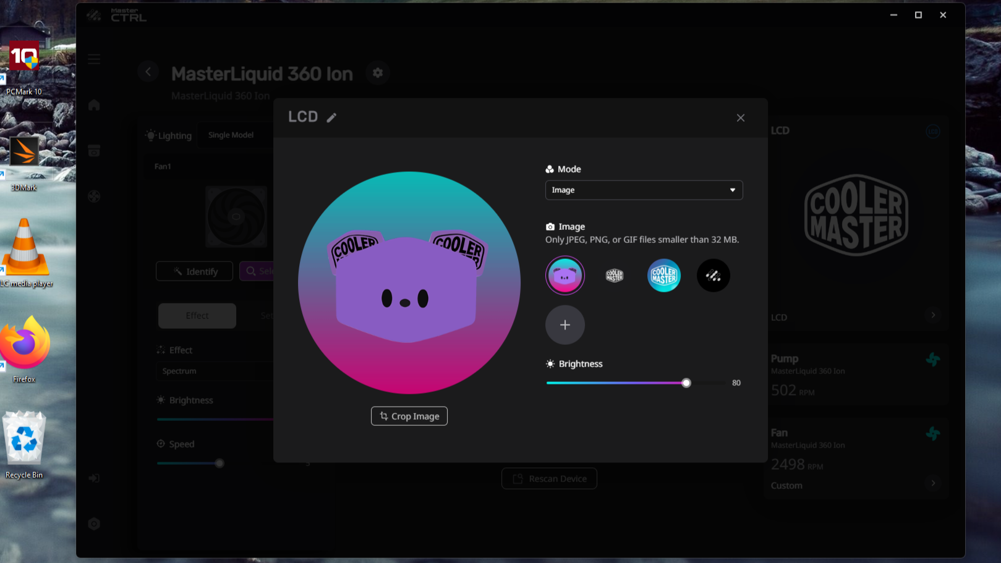Launch VLC media player shortcut
1001x563 pixels.
click(x=25, y=253)
